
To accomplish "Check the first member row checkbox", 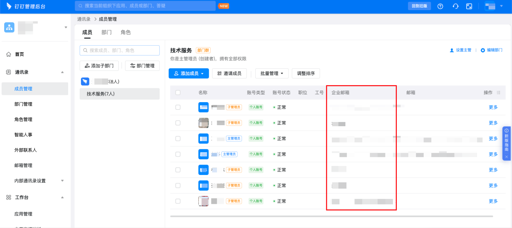I will click(x=178, y=107).
